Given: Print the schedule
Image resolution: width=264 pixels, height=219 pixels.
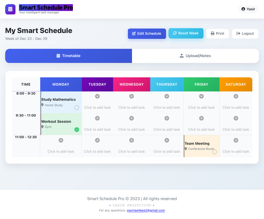Looking at the screenshot, I should 218,33.
